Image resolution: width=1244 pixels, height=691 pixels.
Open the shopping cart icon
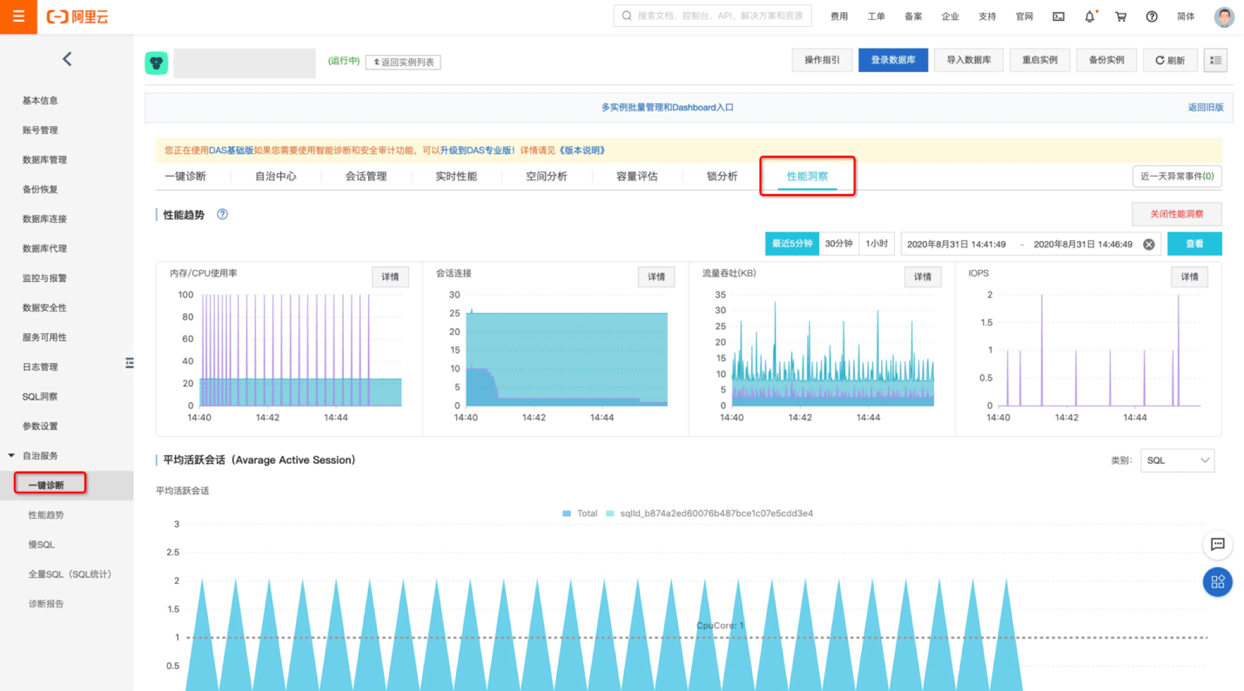pyautogui.click(x=1120, y=17)
